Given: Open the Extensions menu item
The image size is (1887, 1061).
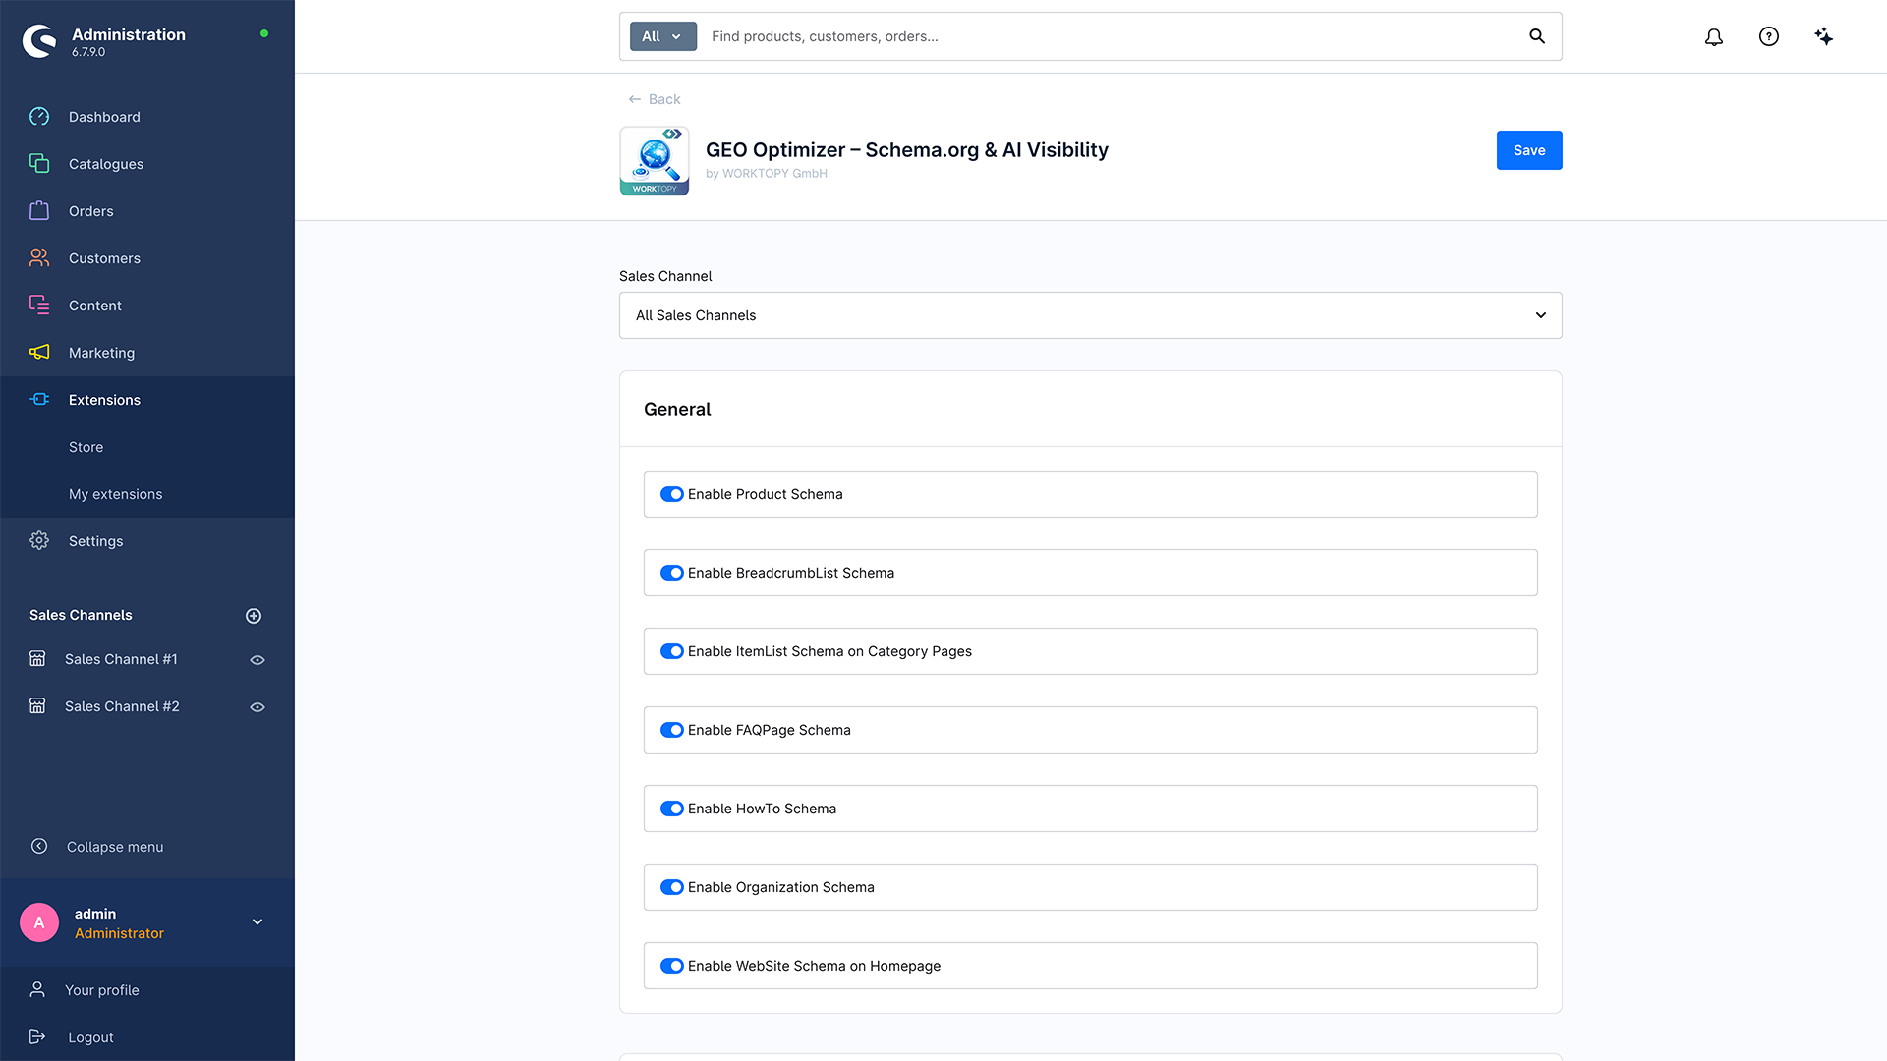Looking at the screenshot, I should click(104, 400).
